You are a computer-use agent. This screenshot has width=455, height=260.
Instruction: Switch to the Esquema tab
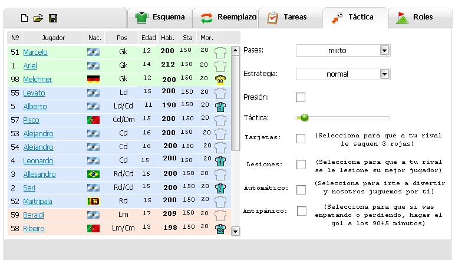pyautogui.click(x=159, y=17)
